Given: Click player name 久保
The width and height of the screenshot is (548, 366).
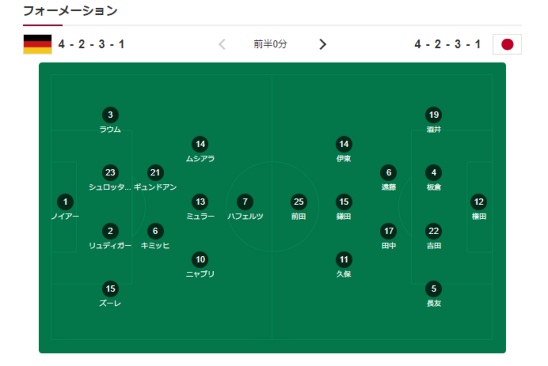Looking at the screenshot, I should click(x=344, y=274).
